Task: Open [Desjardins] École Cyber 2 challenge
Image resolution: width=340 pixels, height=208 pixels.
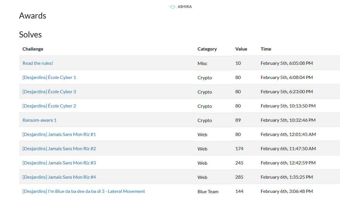Action: [49, 106]
